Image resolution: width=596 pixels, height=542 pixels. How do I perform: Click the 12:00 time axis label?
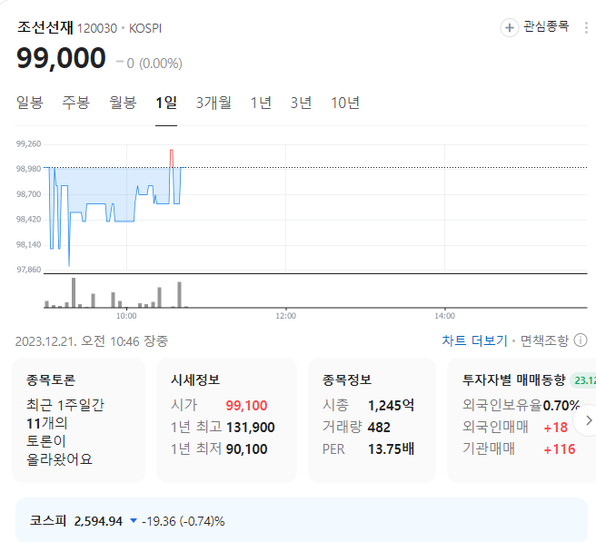[285, 316]
